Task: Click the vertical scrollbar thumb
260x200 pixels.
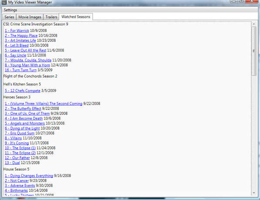Action: coord(254,51)
